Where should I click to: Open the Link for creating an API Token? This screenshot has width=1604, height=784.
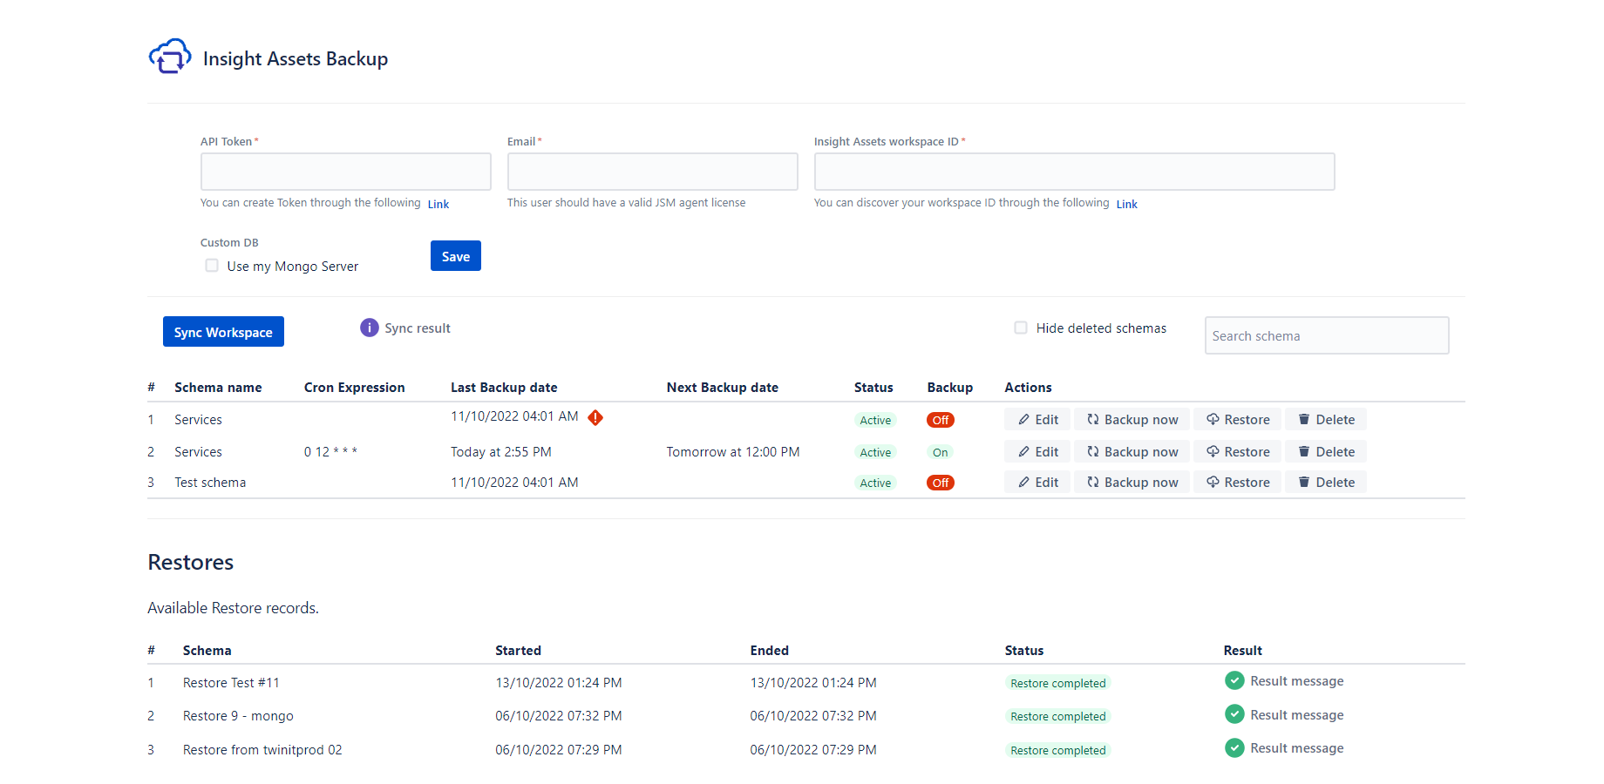pos(438,204)
